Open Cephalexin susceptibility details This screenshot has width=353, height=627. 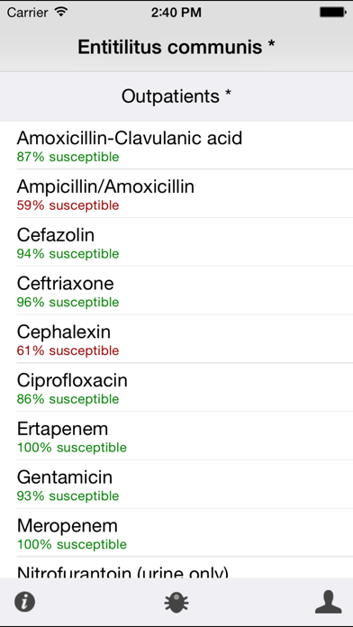point(176,339)
